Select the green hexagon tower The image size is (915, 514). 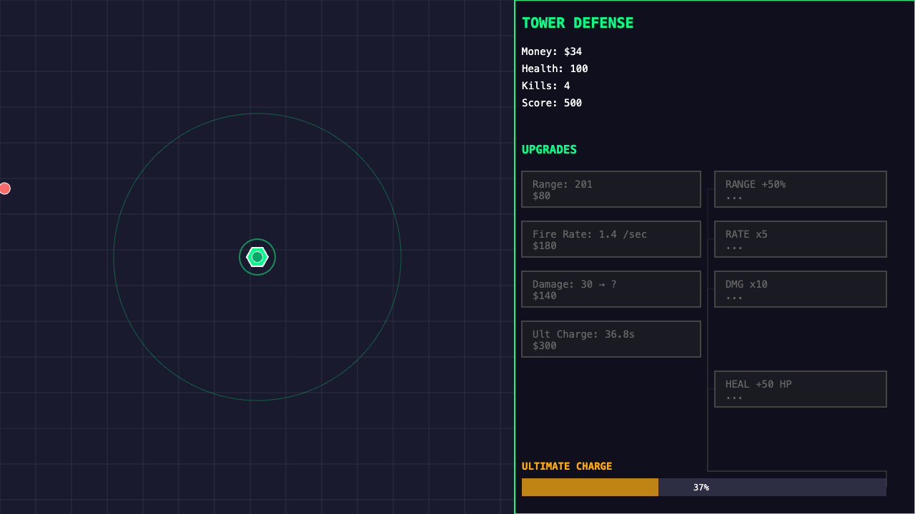[257, 257]
